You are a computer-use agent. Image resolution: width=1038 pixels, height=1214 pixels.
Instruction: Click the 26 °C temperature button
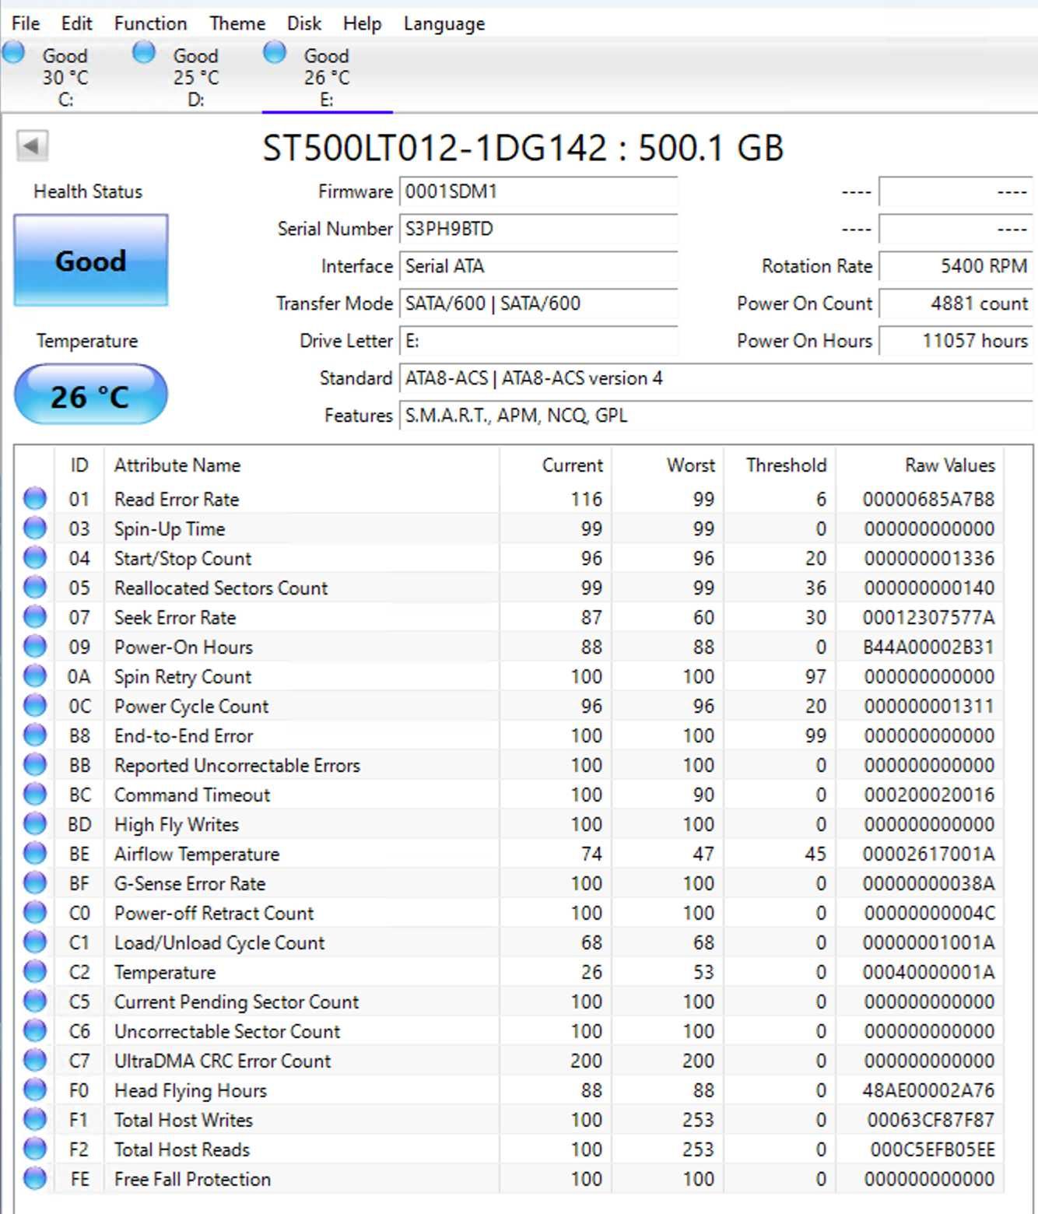coord(90,395)
